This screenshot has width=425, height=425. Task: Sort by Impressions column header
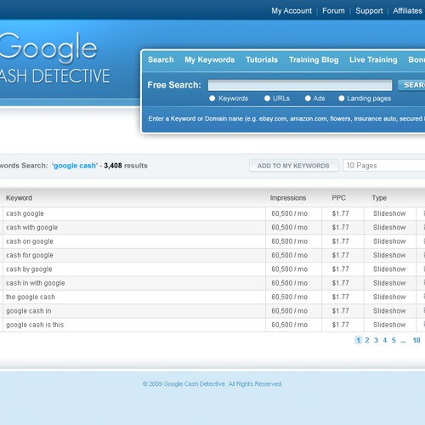coord(288,198)
